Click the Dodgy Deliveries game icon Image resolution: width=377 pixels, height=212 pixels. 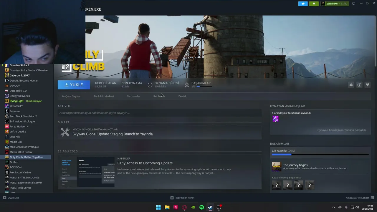point(7,96)
